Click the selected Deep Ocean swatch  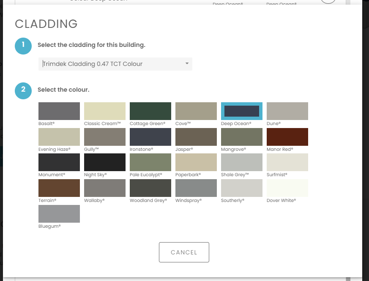click(242, 111)
